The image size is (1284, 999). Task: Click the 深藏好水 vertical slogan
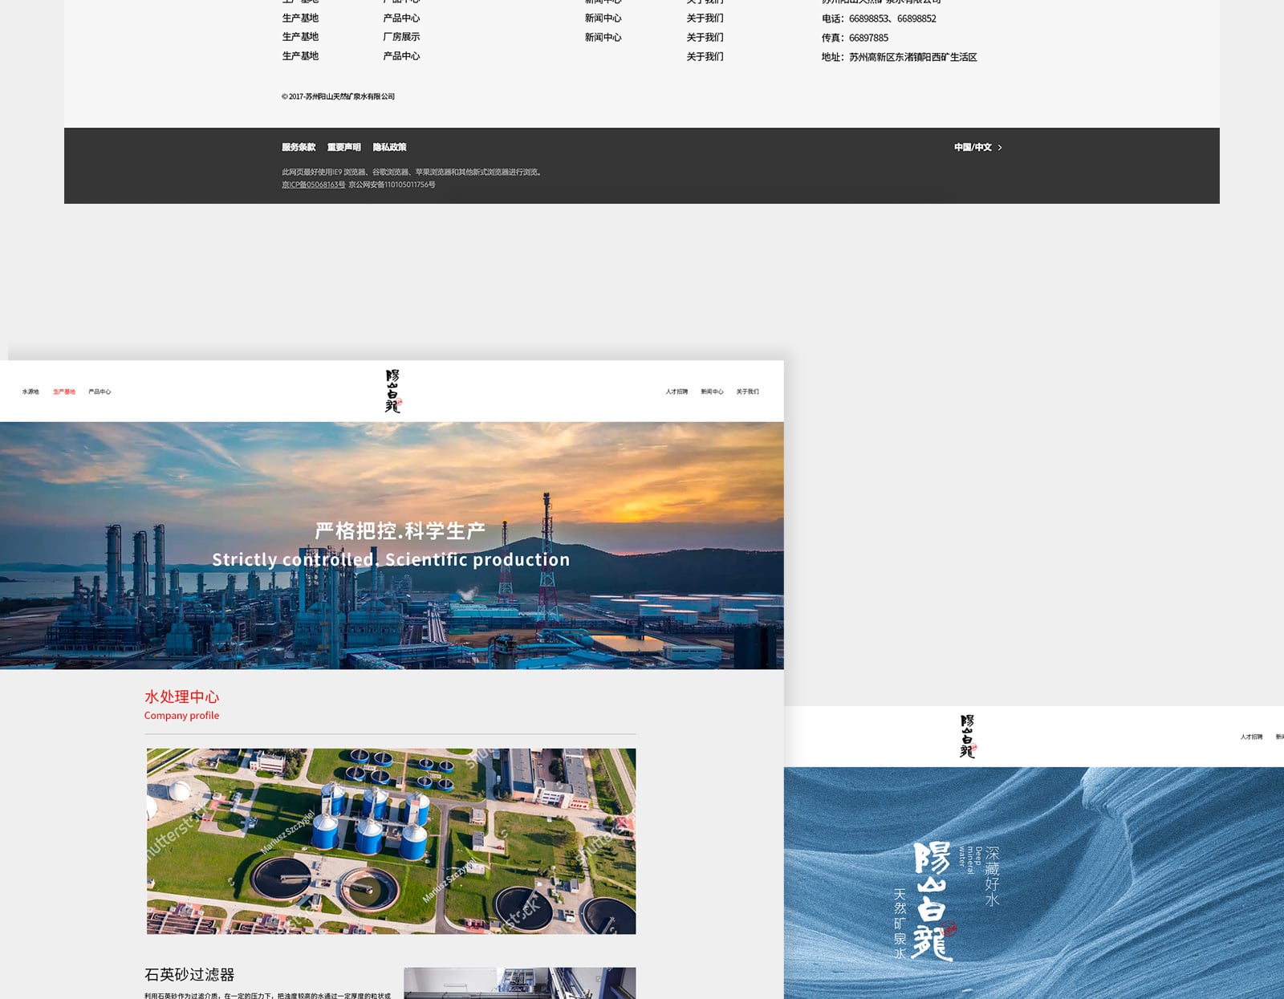pyautogui.click(x=992, y=876)
